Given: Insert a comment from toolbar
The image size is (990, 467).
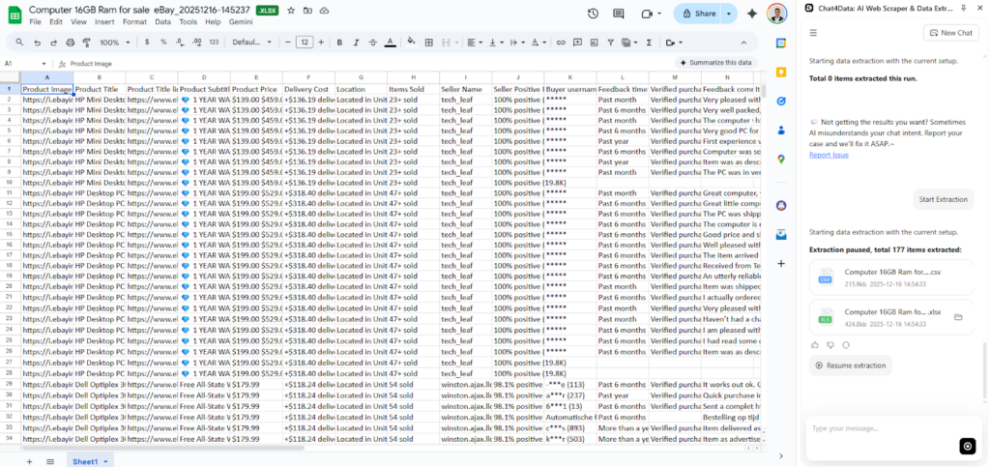Looking at the screenshot, I should pyautogui.click(x=577, y=43).
